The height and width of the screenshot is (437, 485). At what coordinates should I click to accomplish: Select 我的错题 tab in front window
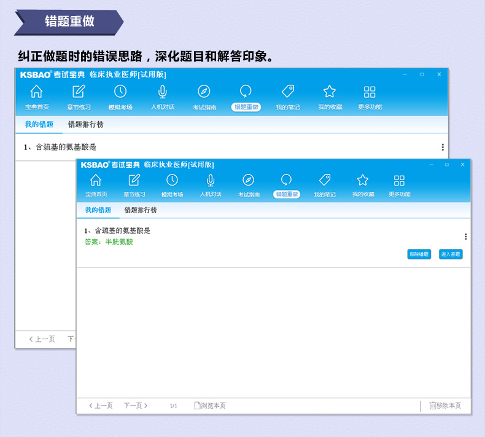[x=98, y=210]
